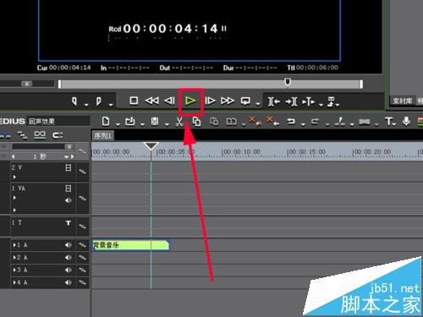The width and height of the screenshot is (423, 317).
Task: Click the Set Out point icon
Action: click(99, 101)
